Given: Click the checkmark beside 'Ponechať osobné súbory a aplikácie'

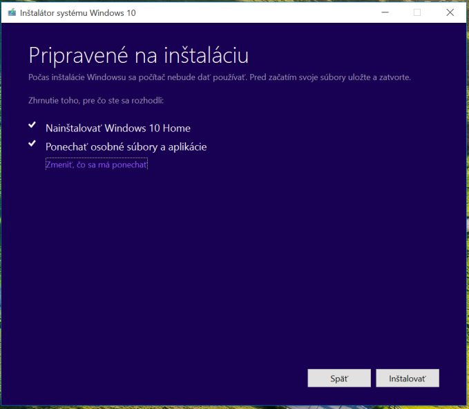Looking at the screenshot, I should click(x=32, y=144).
